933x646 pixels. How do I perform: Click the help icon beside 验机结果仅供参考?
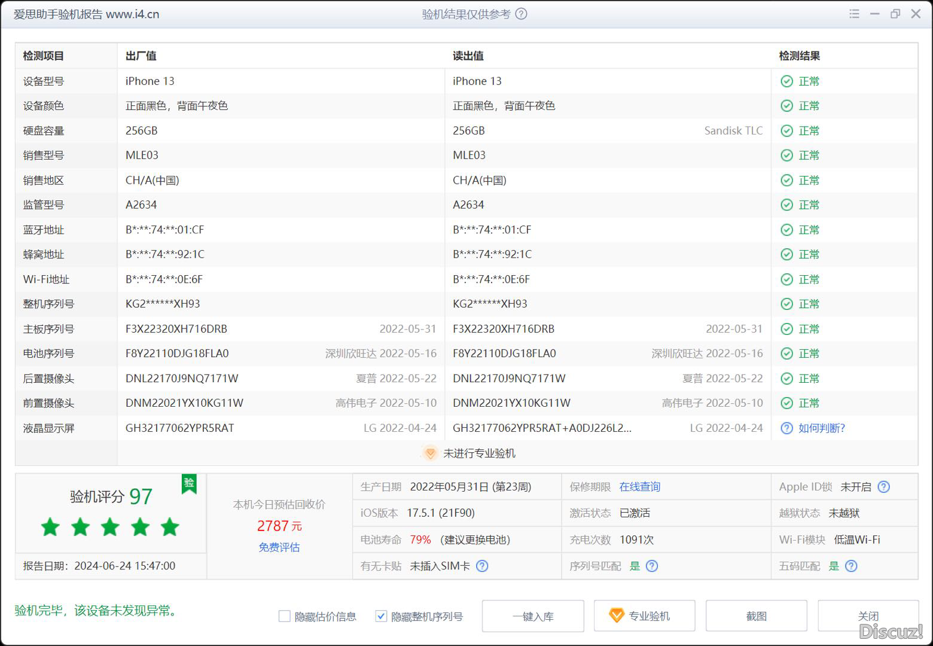521,14
